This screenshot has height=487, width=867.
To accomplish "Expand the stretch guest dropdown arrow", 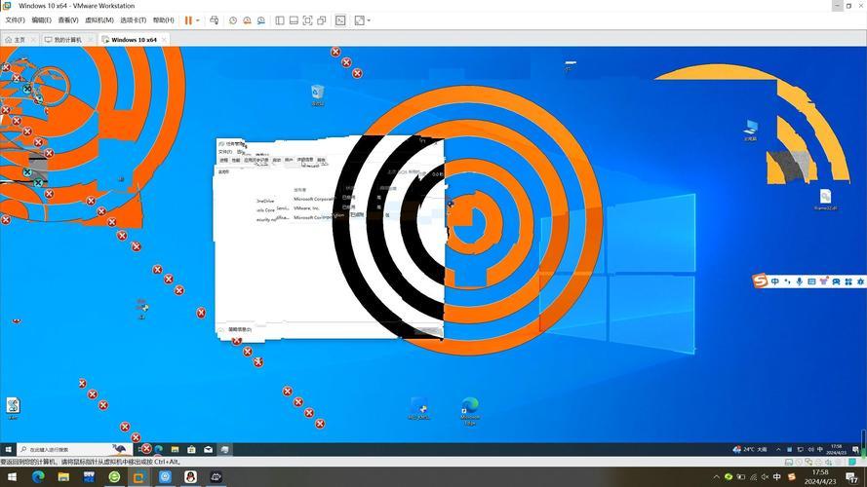I will point(369,20).
